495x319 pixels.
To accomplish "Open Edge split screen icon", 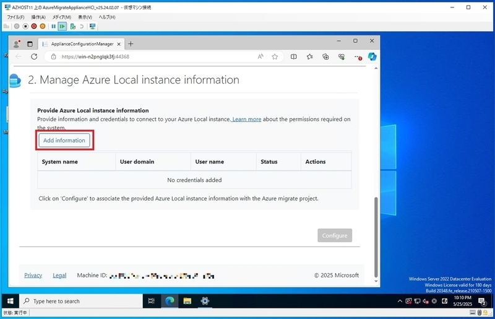I will click(x=293, y=56).
